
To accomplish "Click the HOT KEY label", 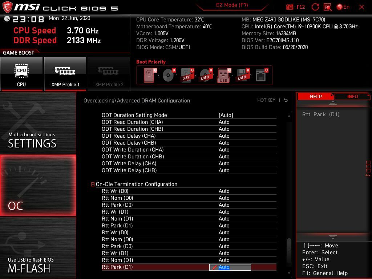I will click(x=266, y=100).
